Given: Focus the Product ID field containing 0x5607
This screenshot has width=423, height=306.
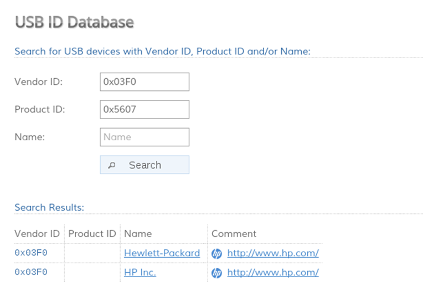Looking at the screenshot, I should pos(145,109).
